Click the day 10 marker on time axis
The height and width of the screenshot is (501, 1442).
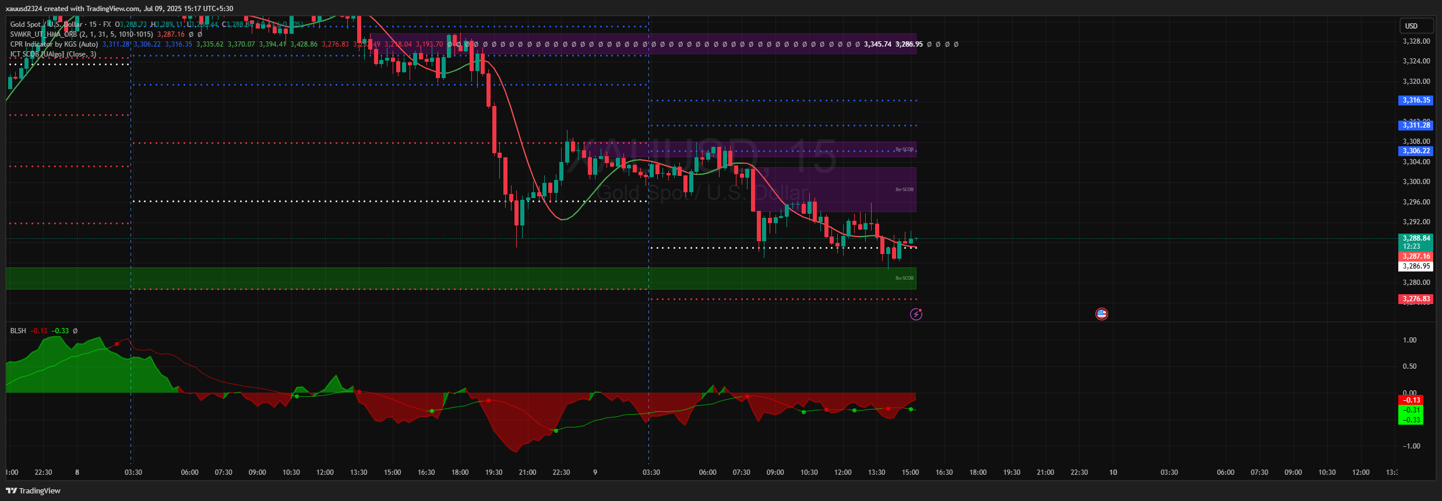[1113, 472]
